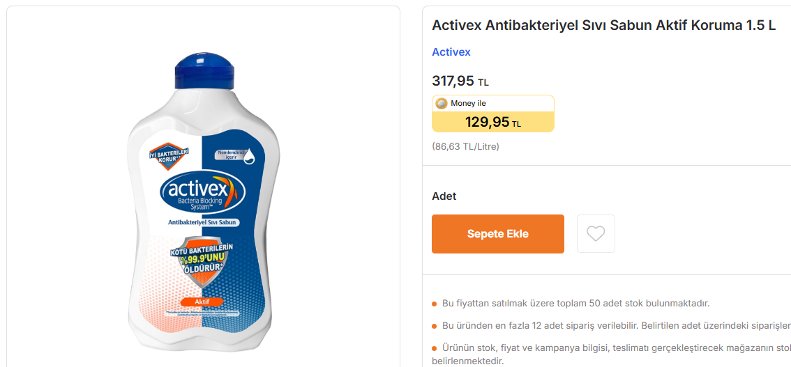Click the product title text
The image size is (791, 367).
[x=604, y=26]
